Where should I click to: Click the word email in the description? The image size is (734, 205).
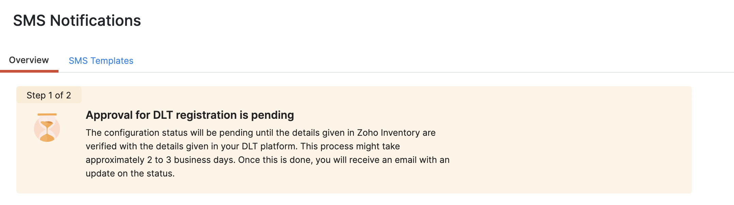pos(405,160)
